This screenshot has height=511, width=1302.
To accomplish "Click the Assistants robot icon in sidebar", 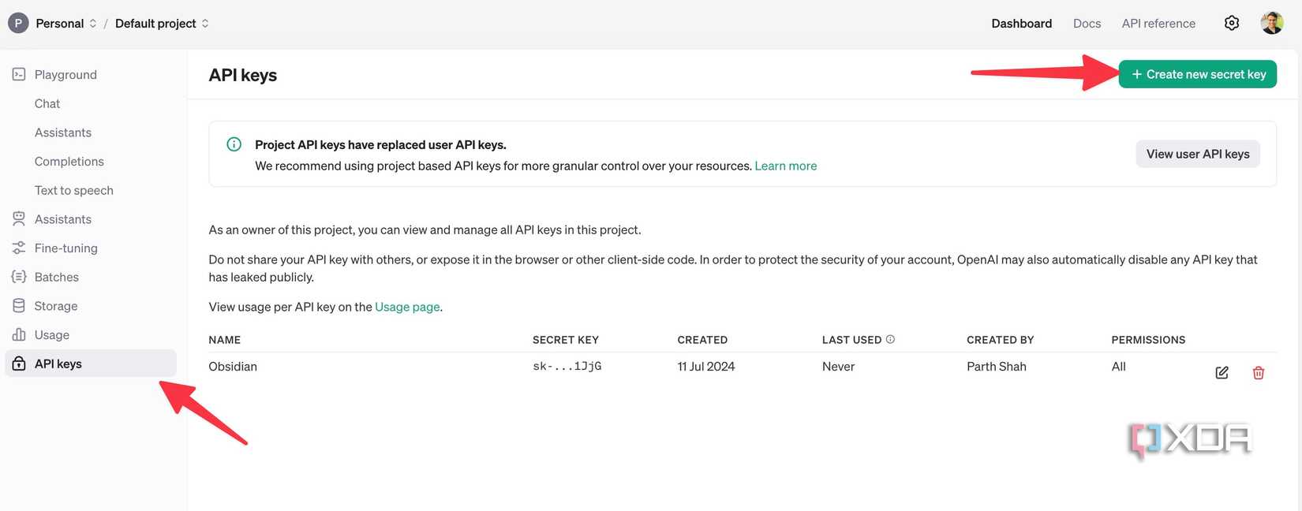I will click(x=19, y=218).
